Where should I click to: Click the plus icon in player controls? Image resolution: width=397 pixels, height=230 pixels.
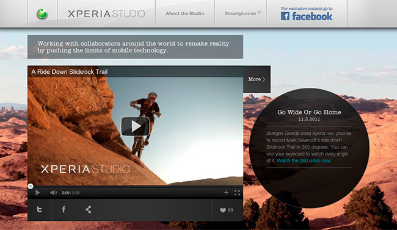click(x=226, y=193)
